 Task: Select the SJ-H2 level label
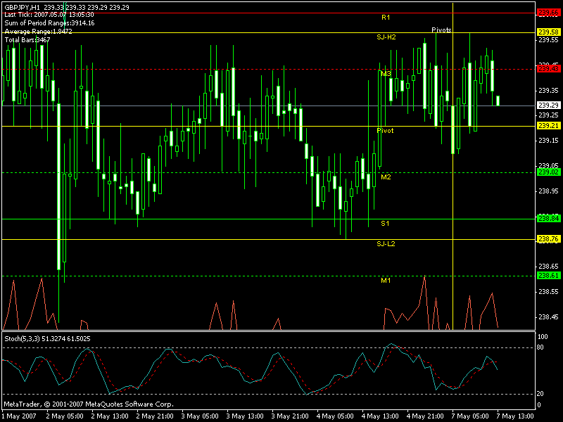tap(386, 36)
